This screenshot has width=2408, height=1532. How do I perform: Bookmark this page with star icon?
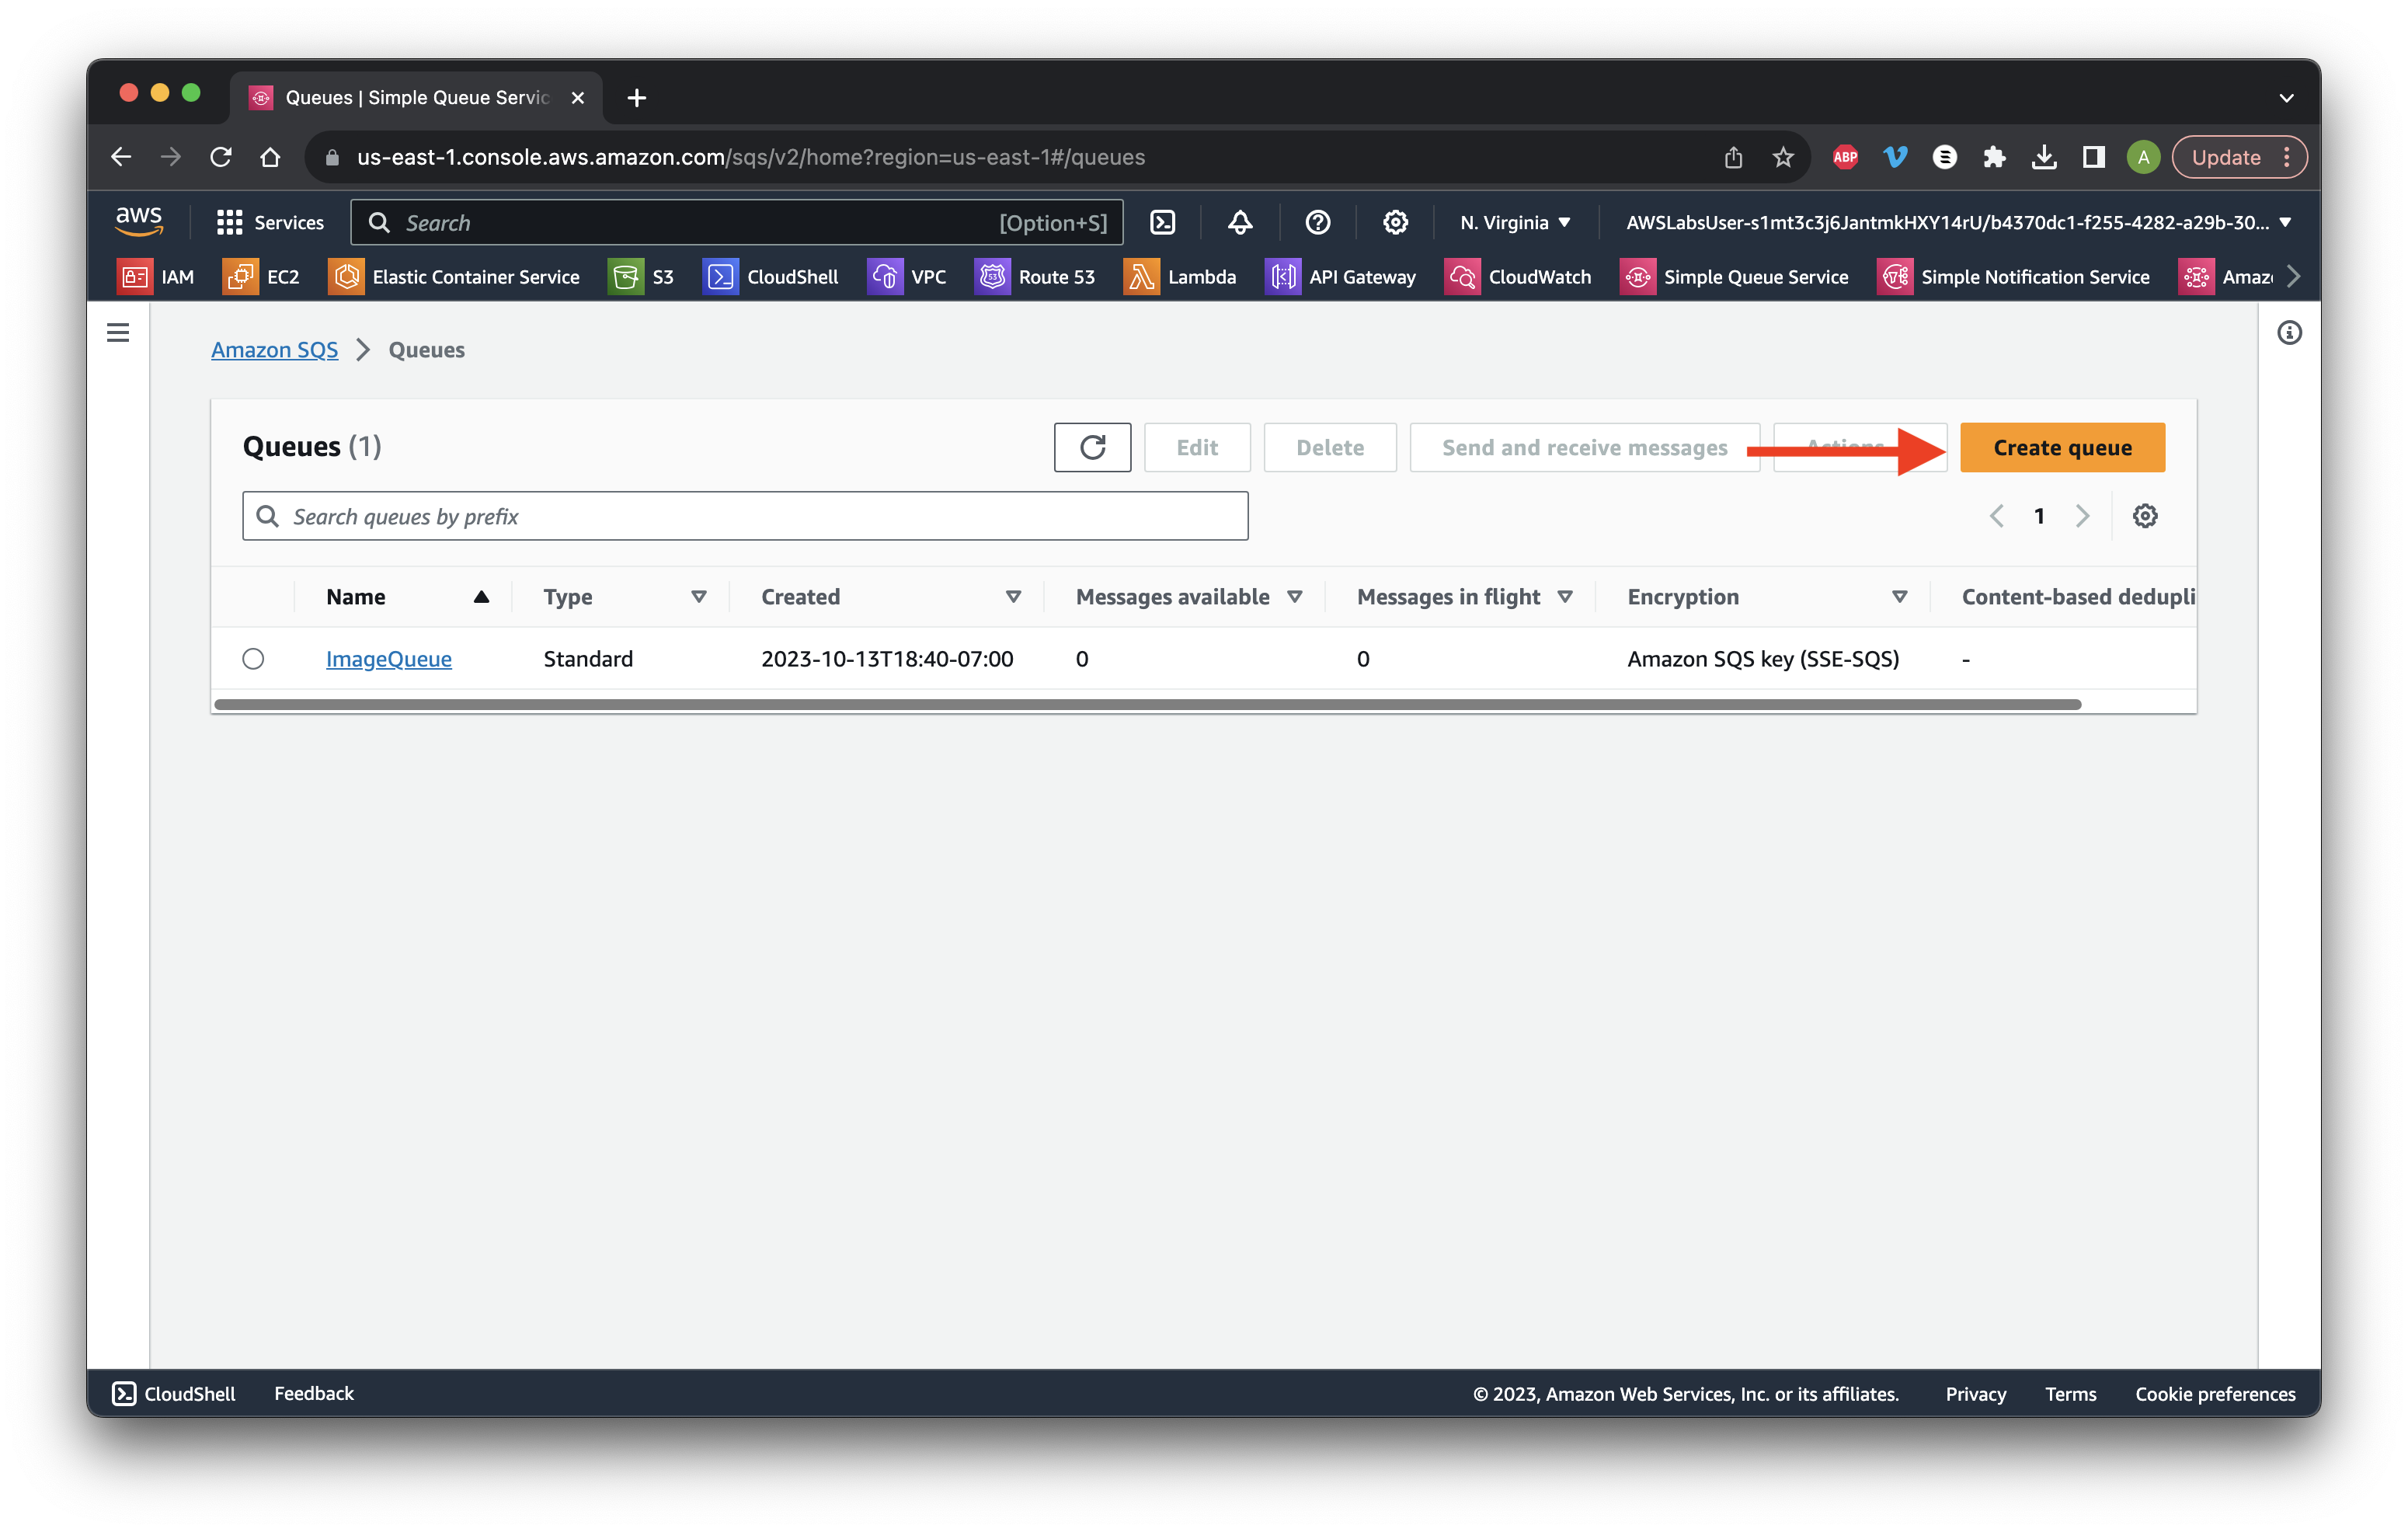(x=1783, y=157)
